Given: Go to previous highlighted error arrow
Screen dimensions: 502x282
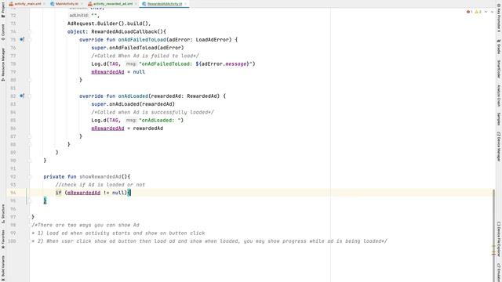Looking at the screenshot, I should pos(486,12).
